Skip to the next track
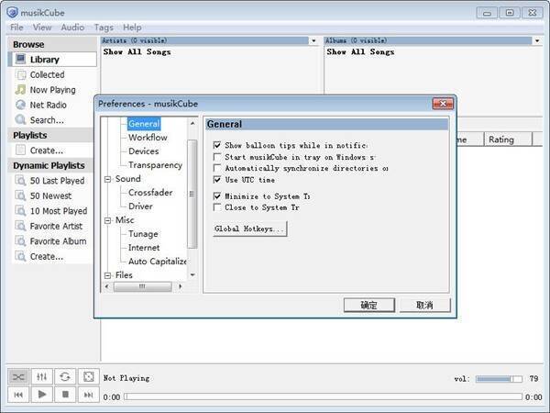The width and height of the screenshot is (550, 413). pyautogui.click(x=88, y=394)
